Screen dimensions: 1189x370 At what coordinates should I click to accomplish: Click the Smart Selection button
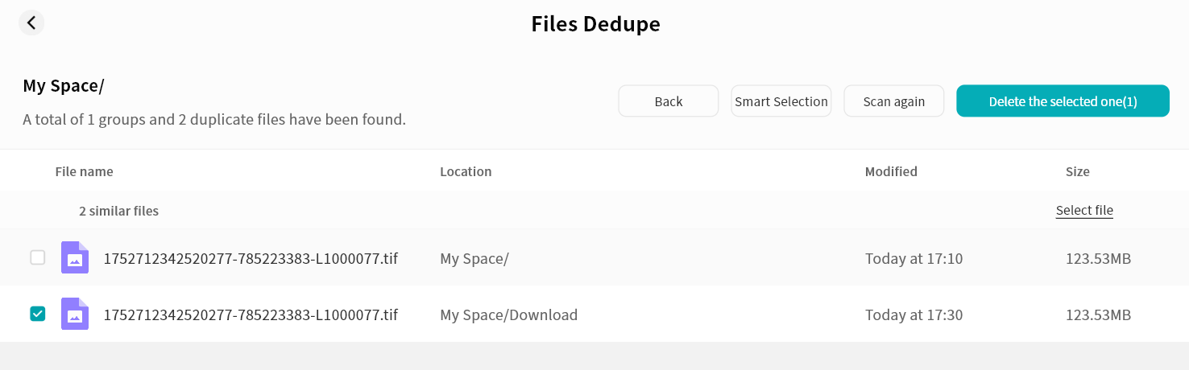point(781,101)
